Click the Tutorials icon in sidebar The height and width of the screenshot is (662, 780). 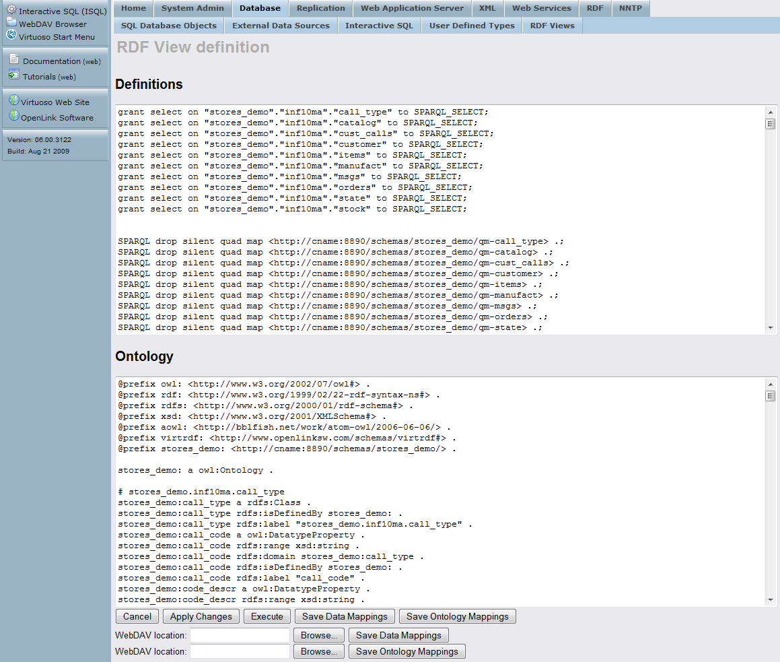pyautogui.click(x=14, y=75)
